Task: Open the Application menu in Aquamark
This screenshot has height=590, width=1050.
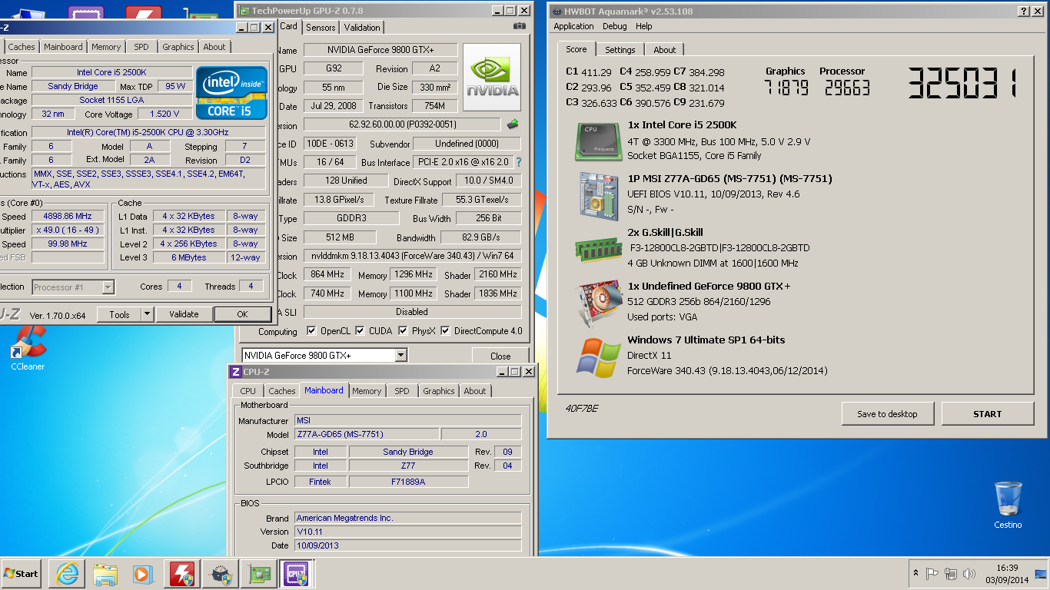Action: point(573,26)
